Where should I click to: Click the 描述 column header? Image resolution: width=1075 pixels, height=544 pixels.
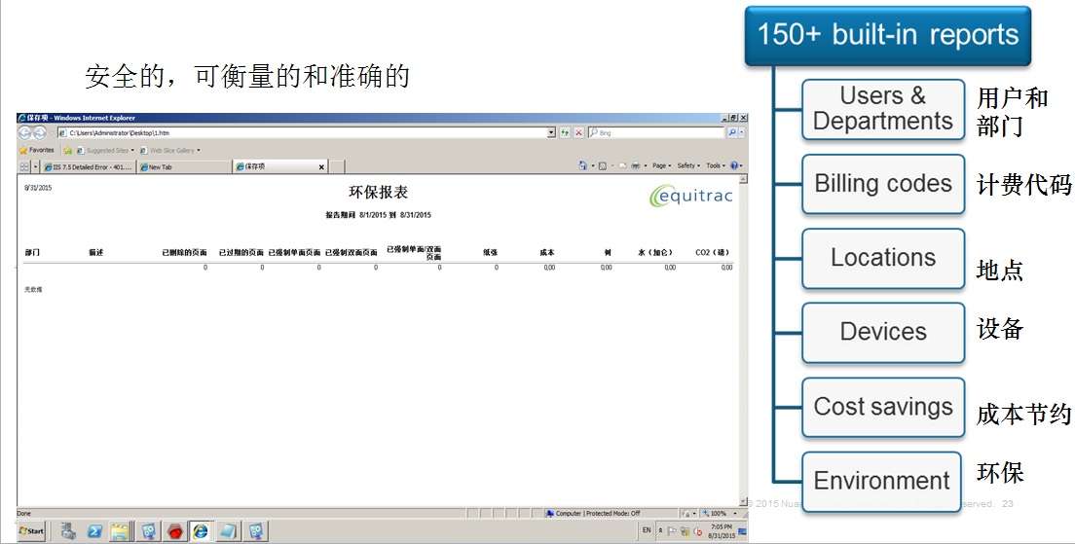click(96, 253)
